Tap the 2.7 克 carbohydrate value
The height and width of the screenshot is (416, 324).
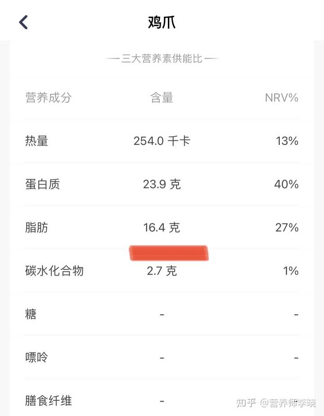coord(162,271)
